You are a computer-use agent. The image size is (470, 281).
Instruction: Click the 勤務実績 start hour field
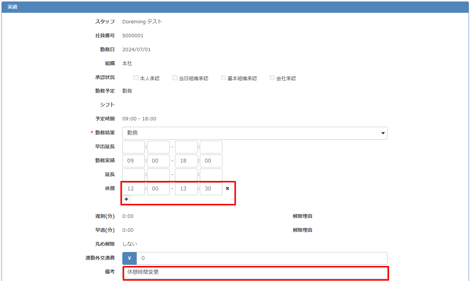(134, 161)
